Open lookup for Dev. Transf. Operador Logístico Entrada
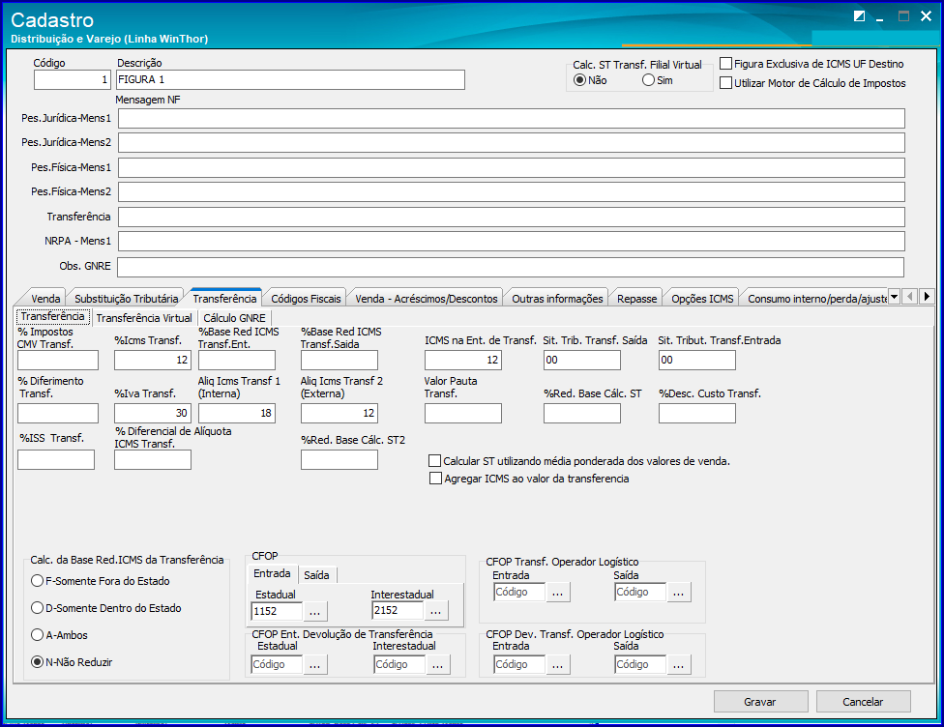 [x=557, y=664]
